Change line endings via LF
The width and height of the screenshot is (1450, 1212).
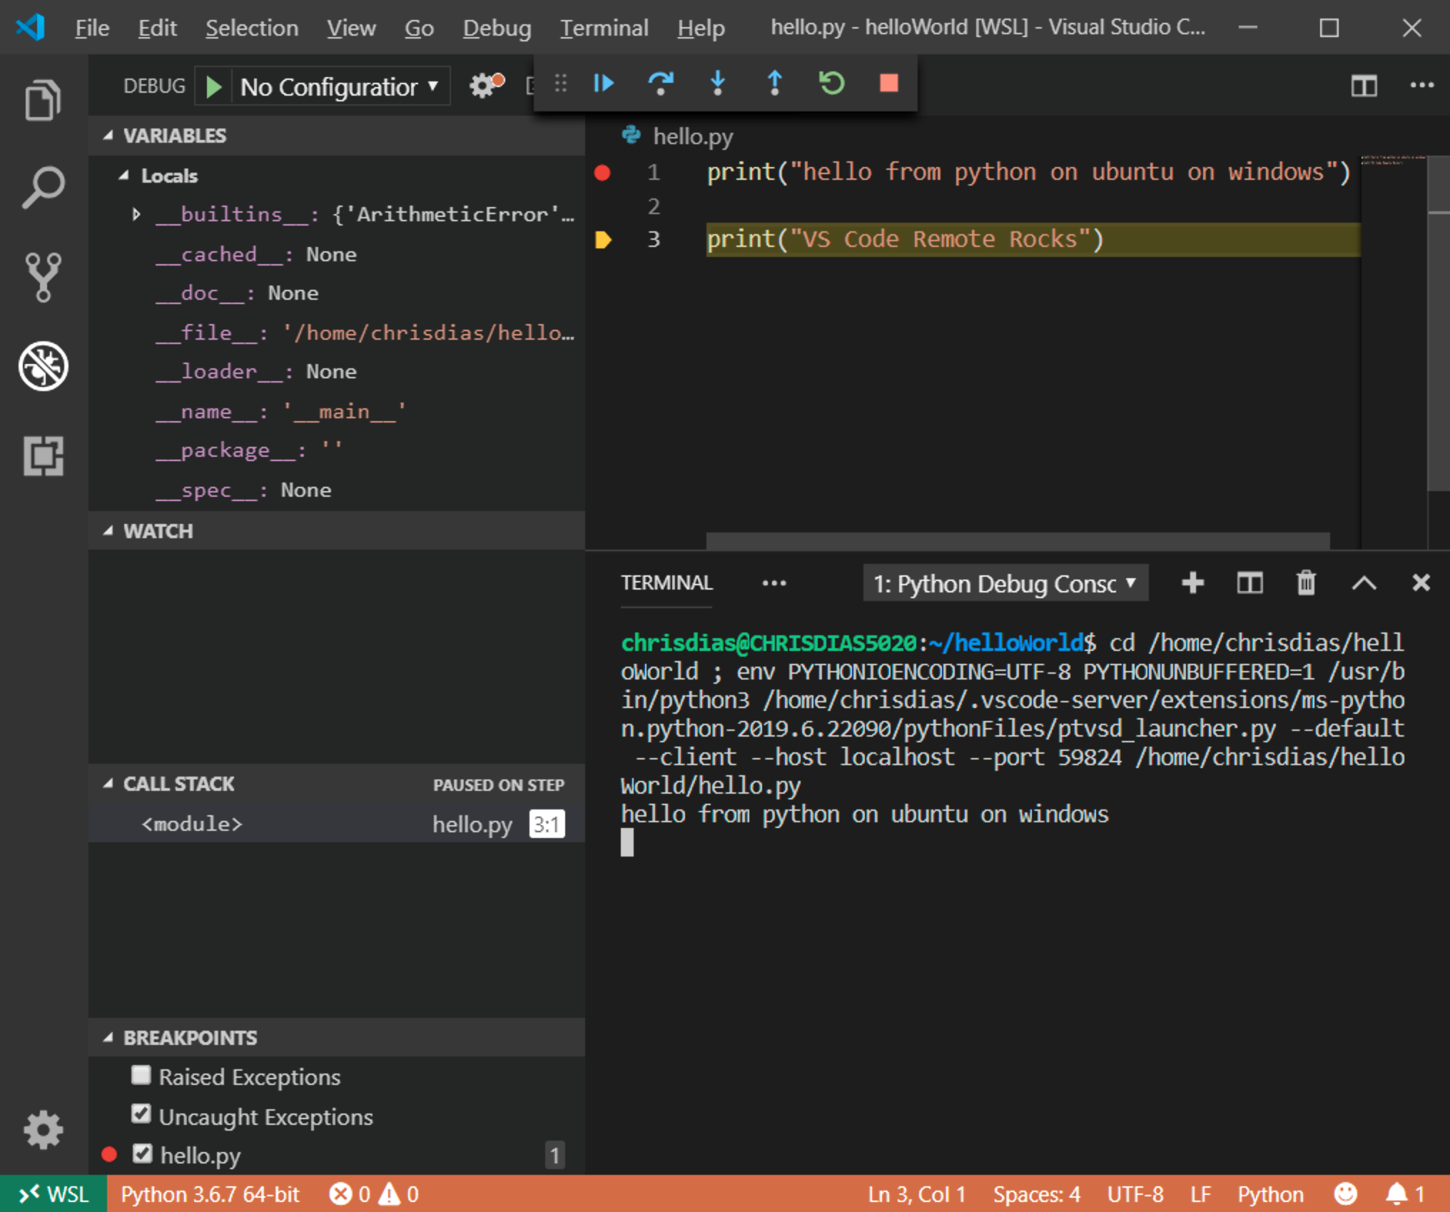tap(1201, 1194)
